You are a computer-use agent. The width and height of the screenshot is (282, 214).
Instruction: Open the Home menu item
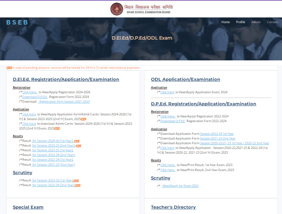click(x=225, y=22)
